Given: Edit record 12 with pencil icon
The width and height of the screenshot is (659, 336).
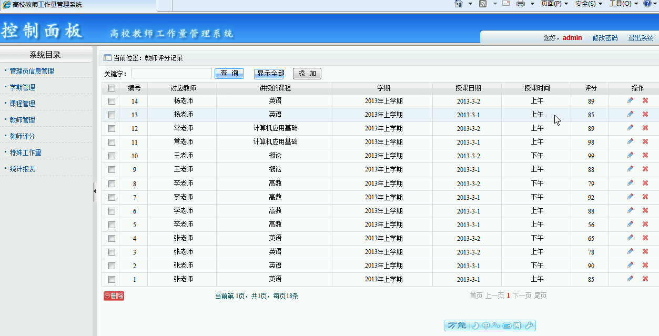Looking at the screenshot, I should [630, 128].
